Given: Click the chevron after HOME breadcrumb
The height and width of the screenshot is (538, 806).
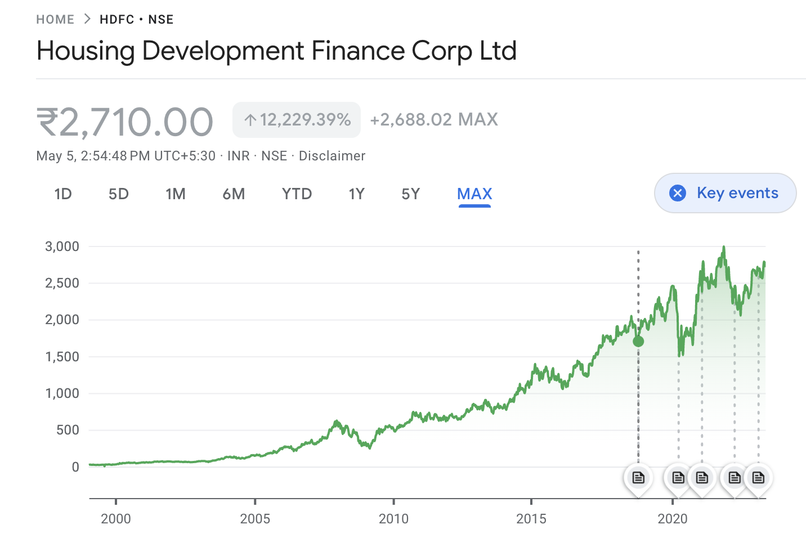Looking at the screenshot, I should pos(87,19).
